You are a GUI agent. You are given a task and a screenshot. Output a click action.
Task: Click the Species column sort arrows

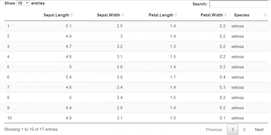tap(265, 15)
